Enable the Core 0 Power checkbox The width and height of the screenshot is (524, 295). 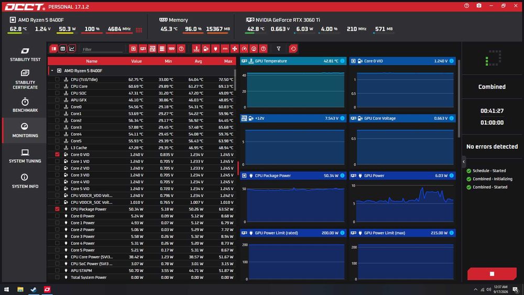pyautogui.click(x=57, y=216)
